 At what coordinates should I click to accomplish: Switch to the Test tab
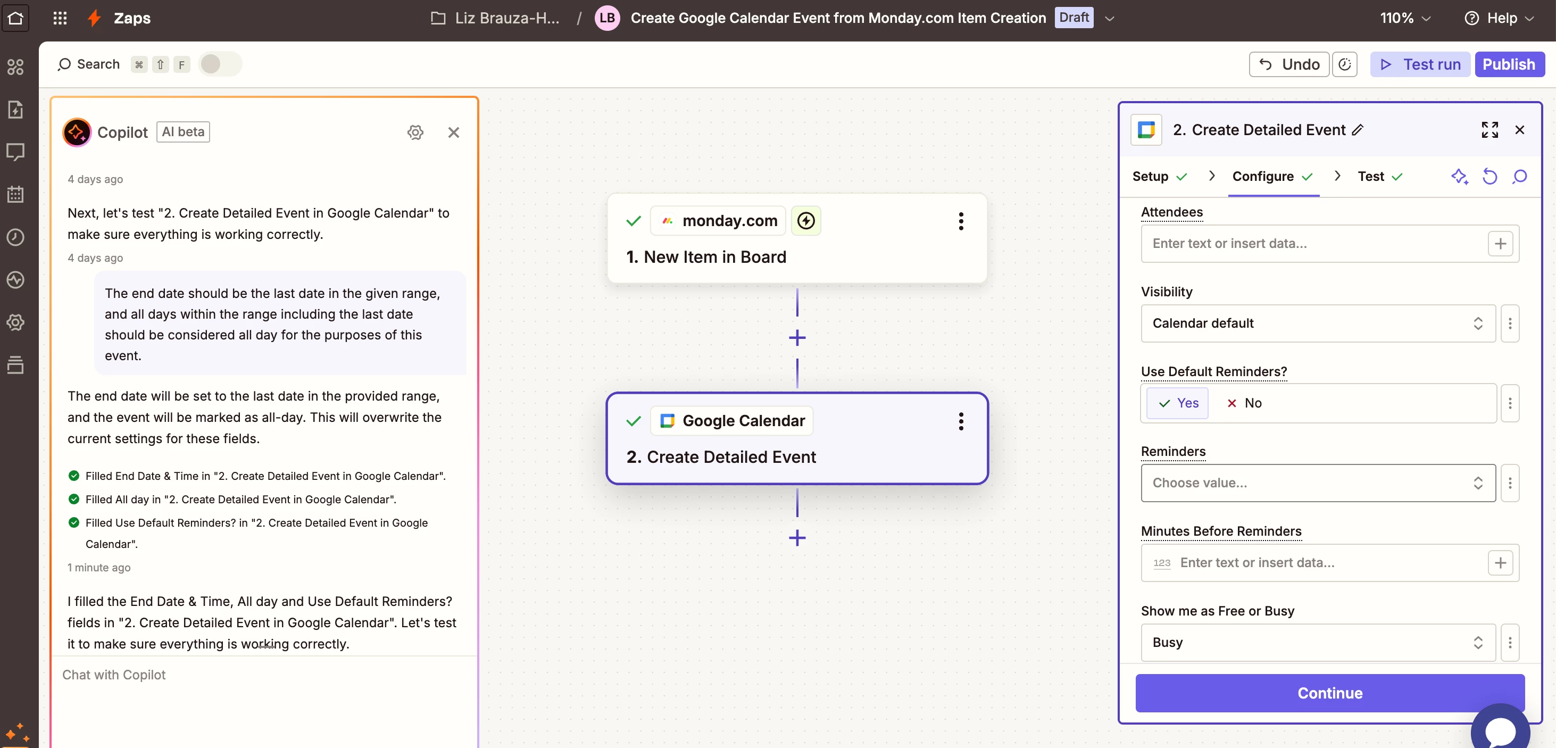[x=1379, y=177]
